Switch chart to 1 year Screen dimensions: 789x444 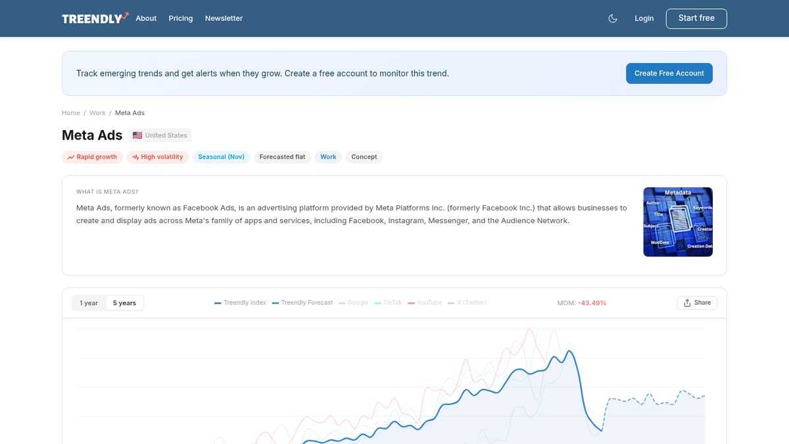pos(89,303)
